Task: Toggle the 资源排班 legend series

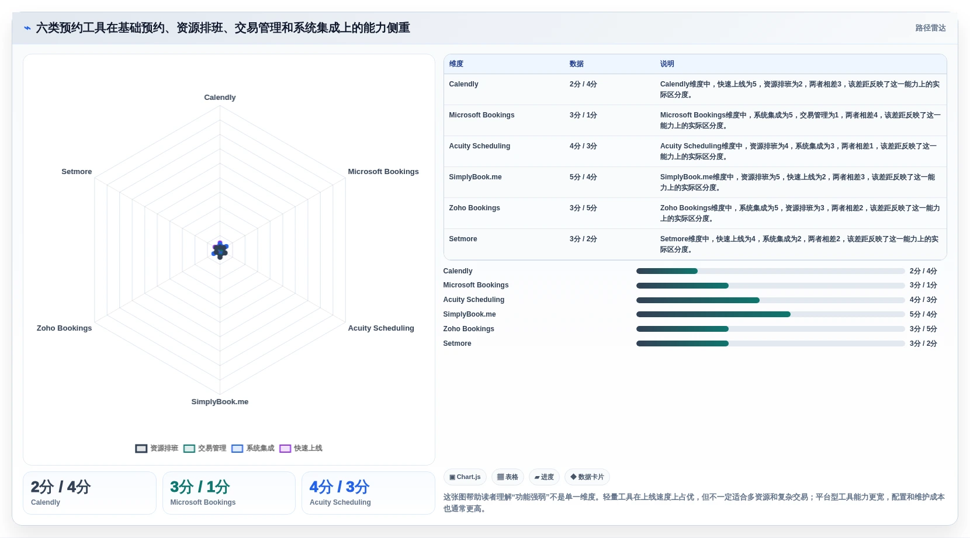Action: (157, 449)
